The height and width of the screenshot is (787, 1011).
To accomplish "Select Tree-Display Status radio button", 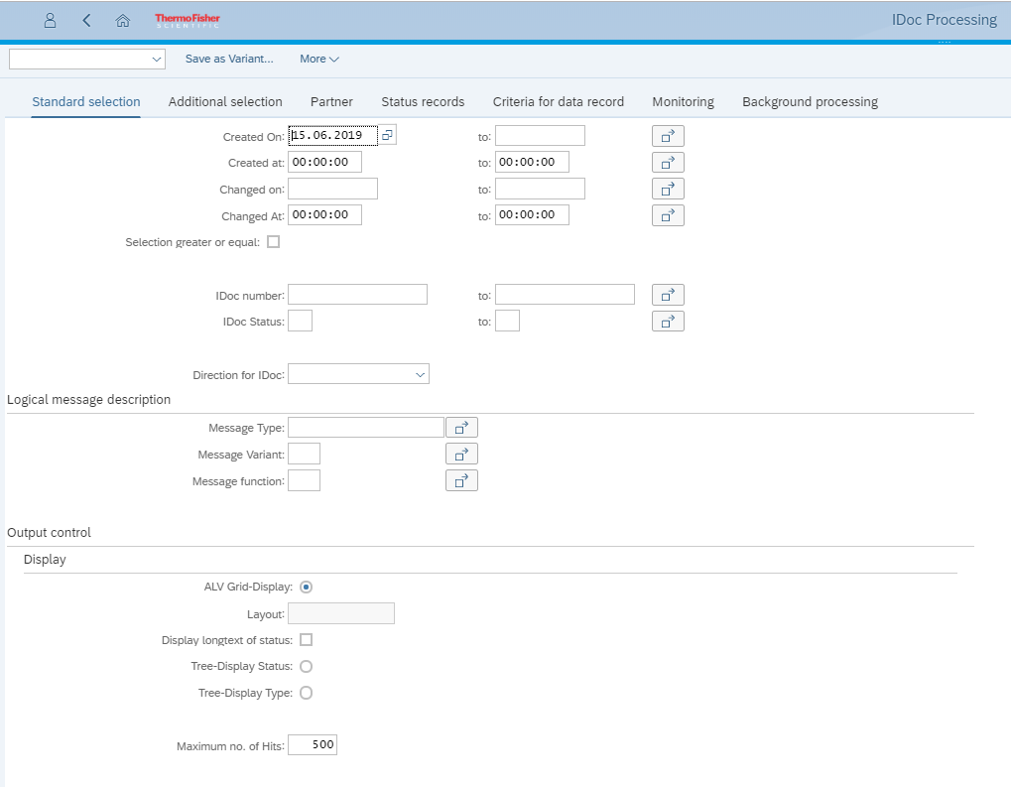I will [x=306, y=667].
